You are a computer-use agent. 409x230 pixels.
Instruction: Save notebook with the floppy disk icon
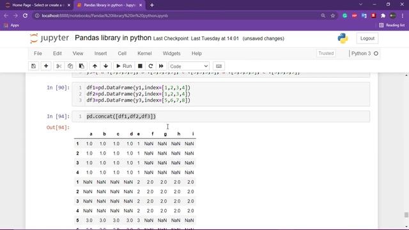point(34,66)
